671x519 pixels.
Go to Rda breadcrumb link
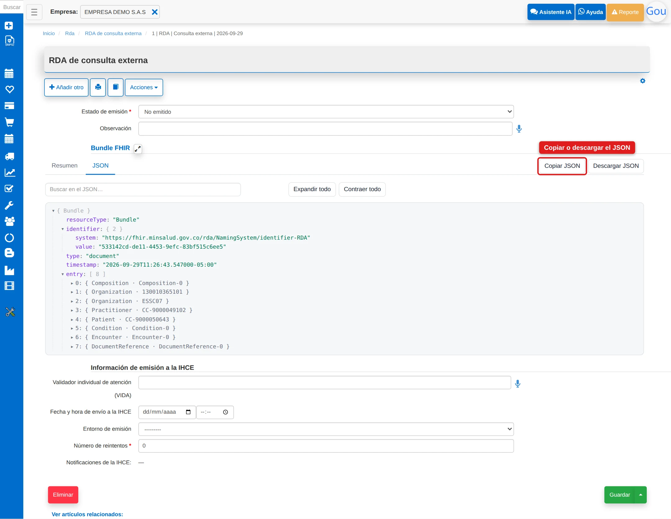tap(70, 33)
